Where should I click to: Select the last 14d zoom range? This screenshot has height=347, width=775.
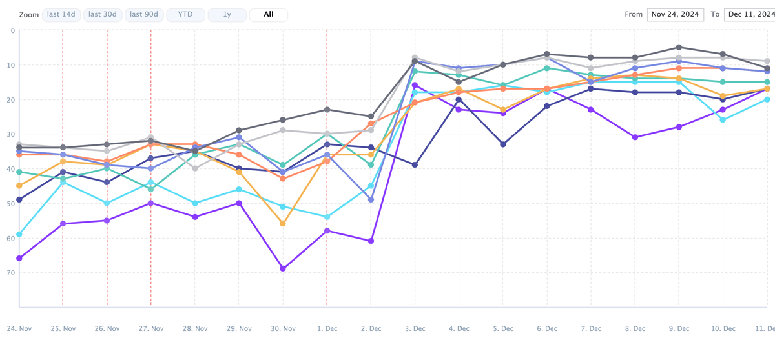point(61,14)
